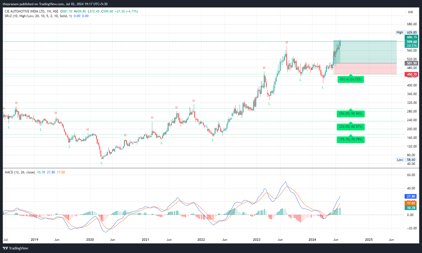Click the 2020 label on time axis
The height and width of the screenshot is (253, 422).
point(90,240)
